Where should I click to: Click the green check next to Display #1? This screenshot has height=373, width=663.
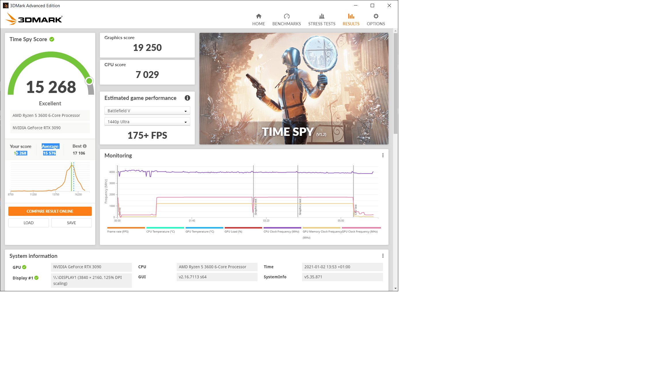[x=36, y=278]
